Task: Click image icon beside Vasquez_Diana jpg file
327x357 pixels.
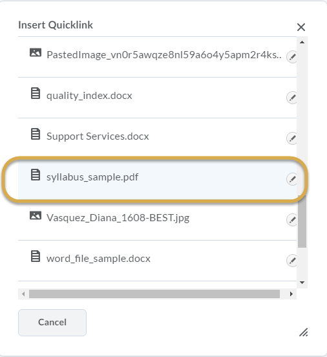Action: [36, 215]
